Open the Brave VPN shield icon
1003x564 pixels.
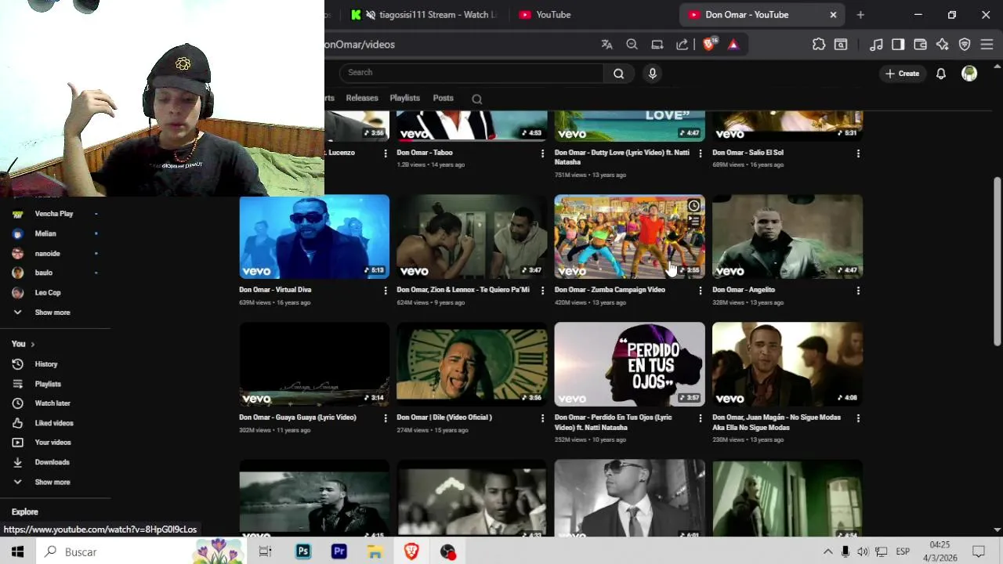click(965, 45)
